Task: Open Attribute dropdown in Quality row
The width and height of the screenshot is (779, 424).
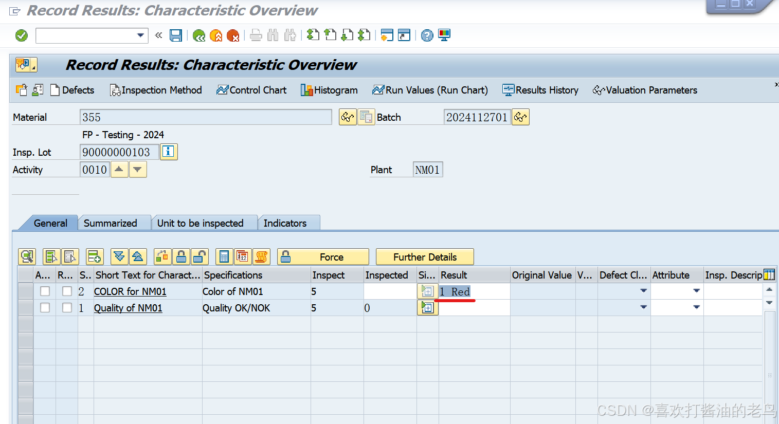Action: [696, 307]
